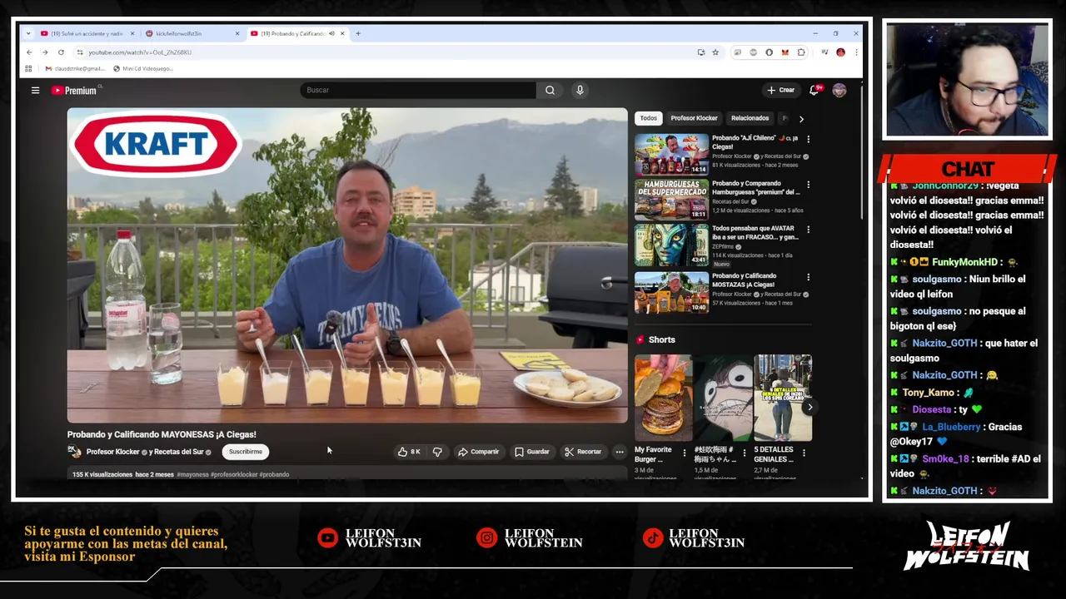
Task: Open Chrome three-dot menu
Action: (856, 52)
